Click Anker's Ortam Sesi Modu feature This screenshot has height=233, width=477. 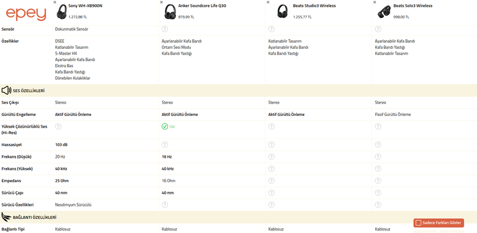click(x=176, y=47)
